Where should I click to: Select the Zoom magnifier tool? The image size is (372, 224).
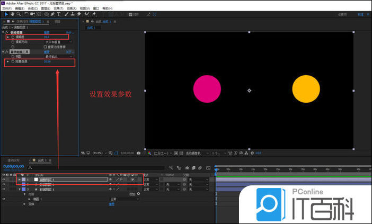click(x=17, y=14)
